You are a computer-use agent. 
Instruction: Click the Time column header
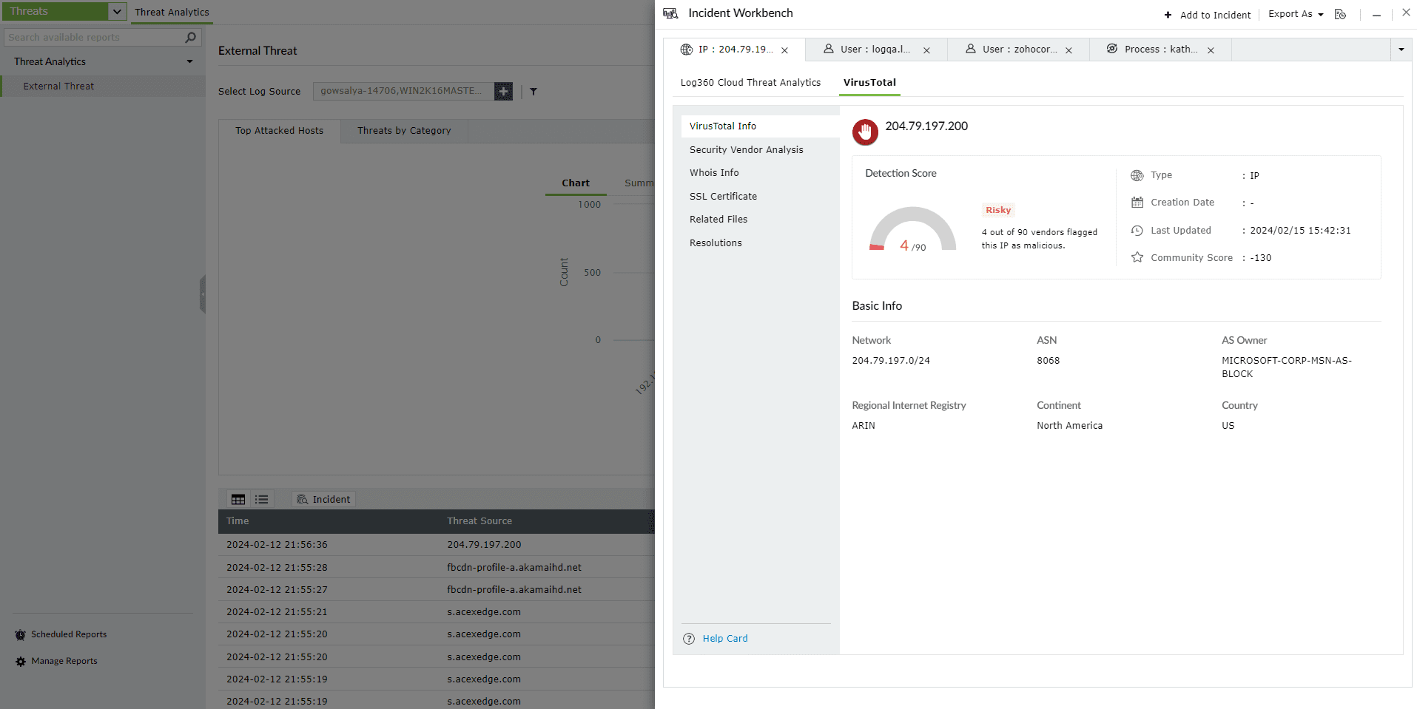[238, 521]
